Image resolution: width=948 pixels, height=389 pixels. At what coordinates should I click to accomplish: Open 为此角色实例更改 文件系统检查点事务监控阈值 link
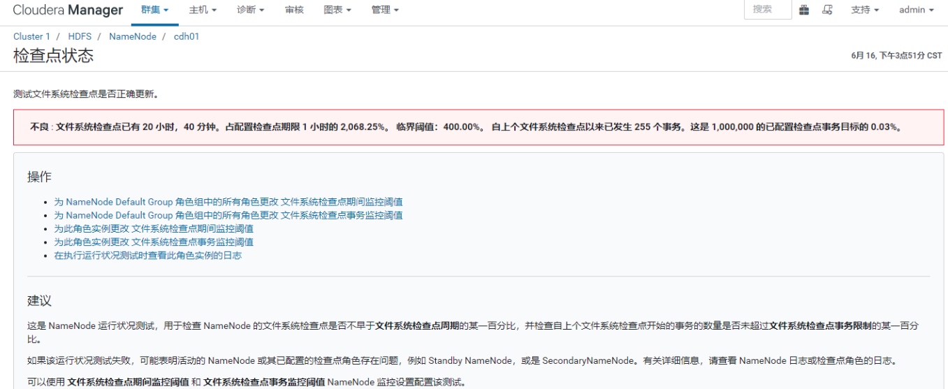point(154,242)
